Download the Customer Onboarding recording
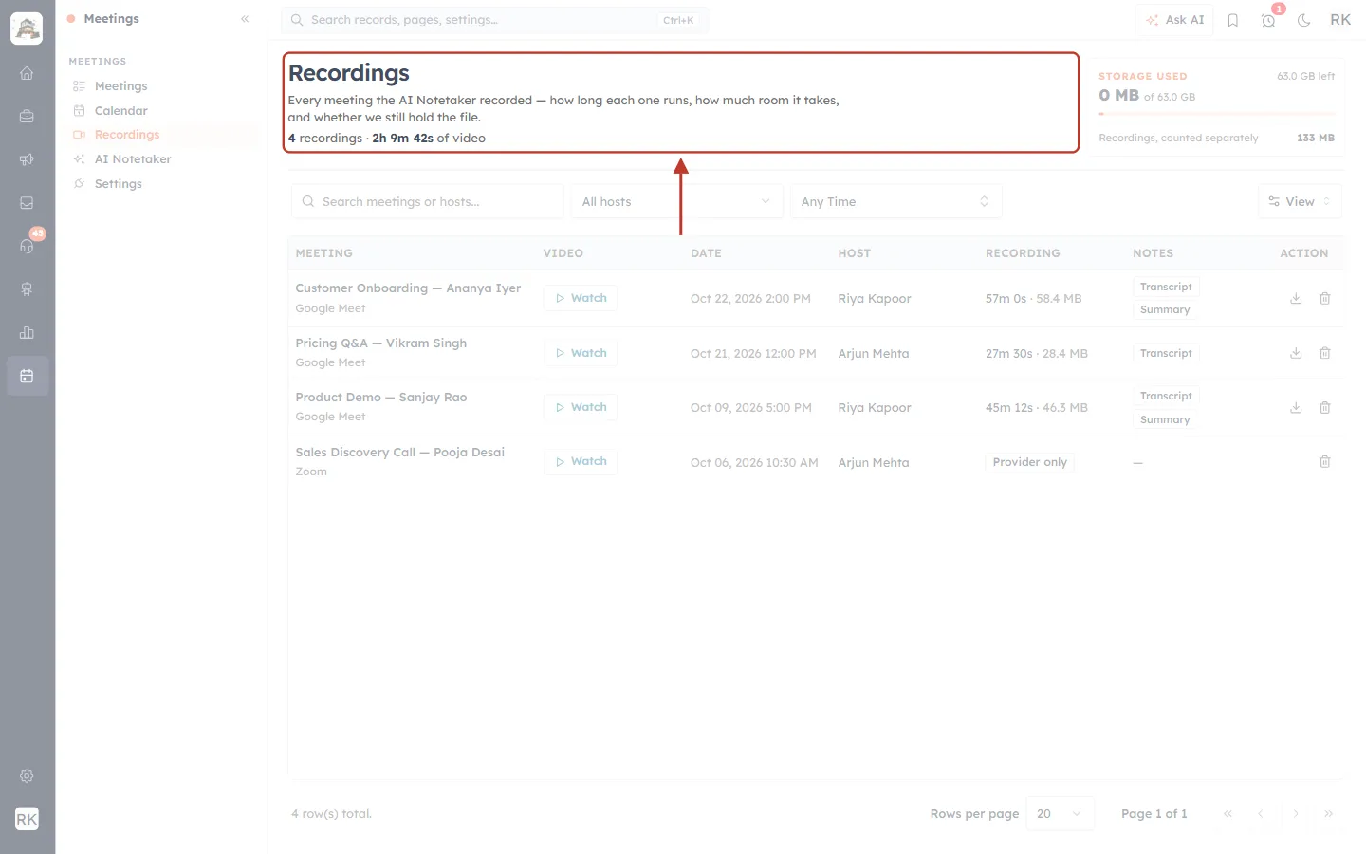Screen dimensions: 1366x854 pos(1296,299)
